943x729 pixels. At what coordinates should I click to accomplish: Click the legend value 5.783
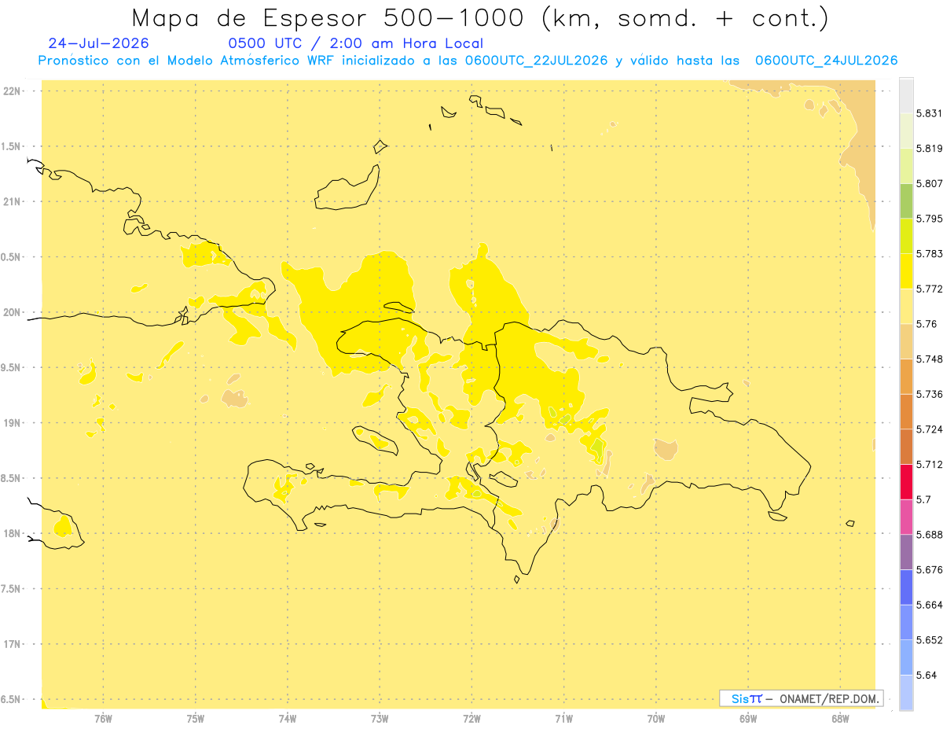(929, 254)
